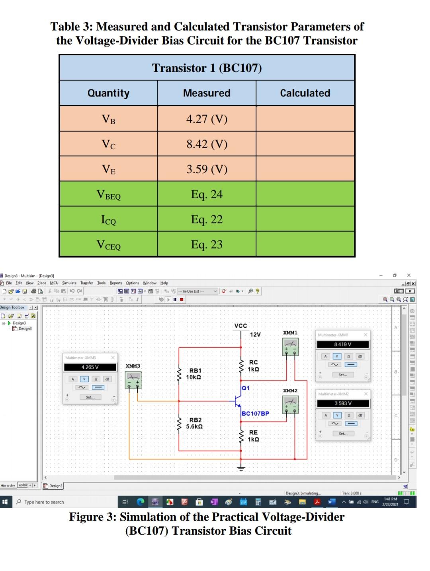Click the Print icon on the toolbar
This screenshot has height=571, width=430.
click(33, 291)
